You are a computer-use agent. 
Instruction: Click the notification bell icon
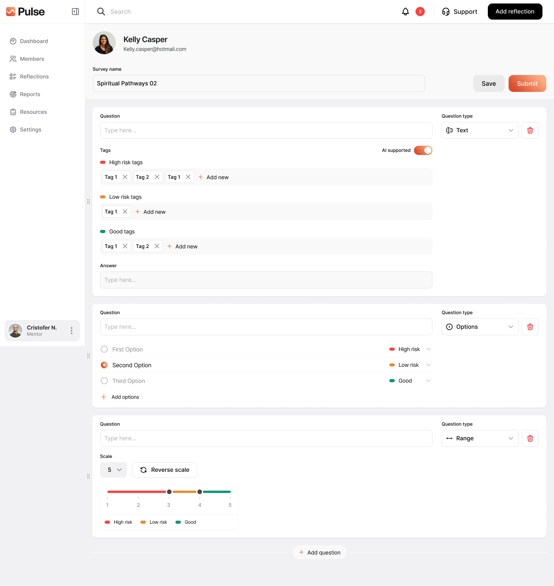coord(405,12)
